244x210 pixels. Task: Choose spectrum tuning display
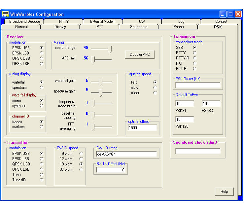pyautogui.click(x=41, y=87)
